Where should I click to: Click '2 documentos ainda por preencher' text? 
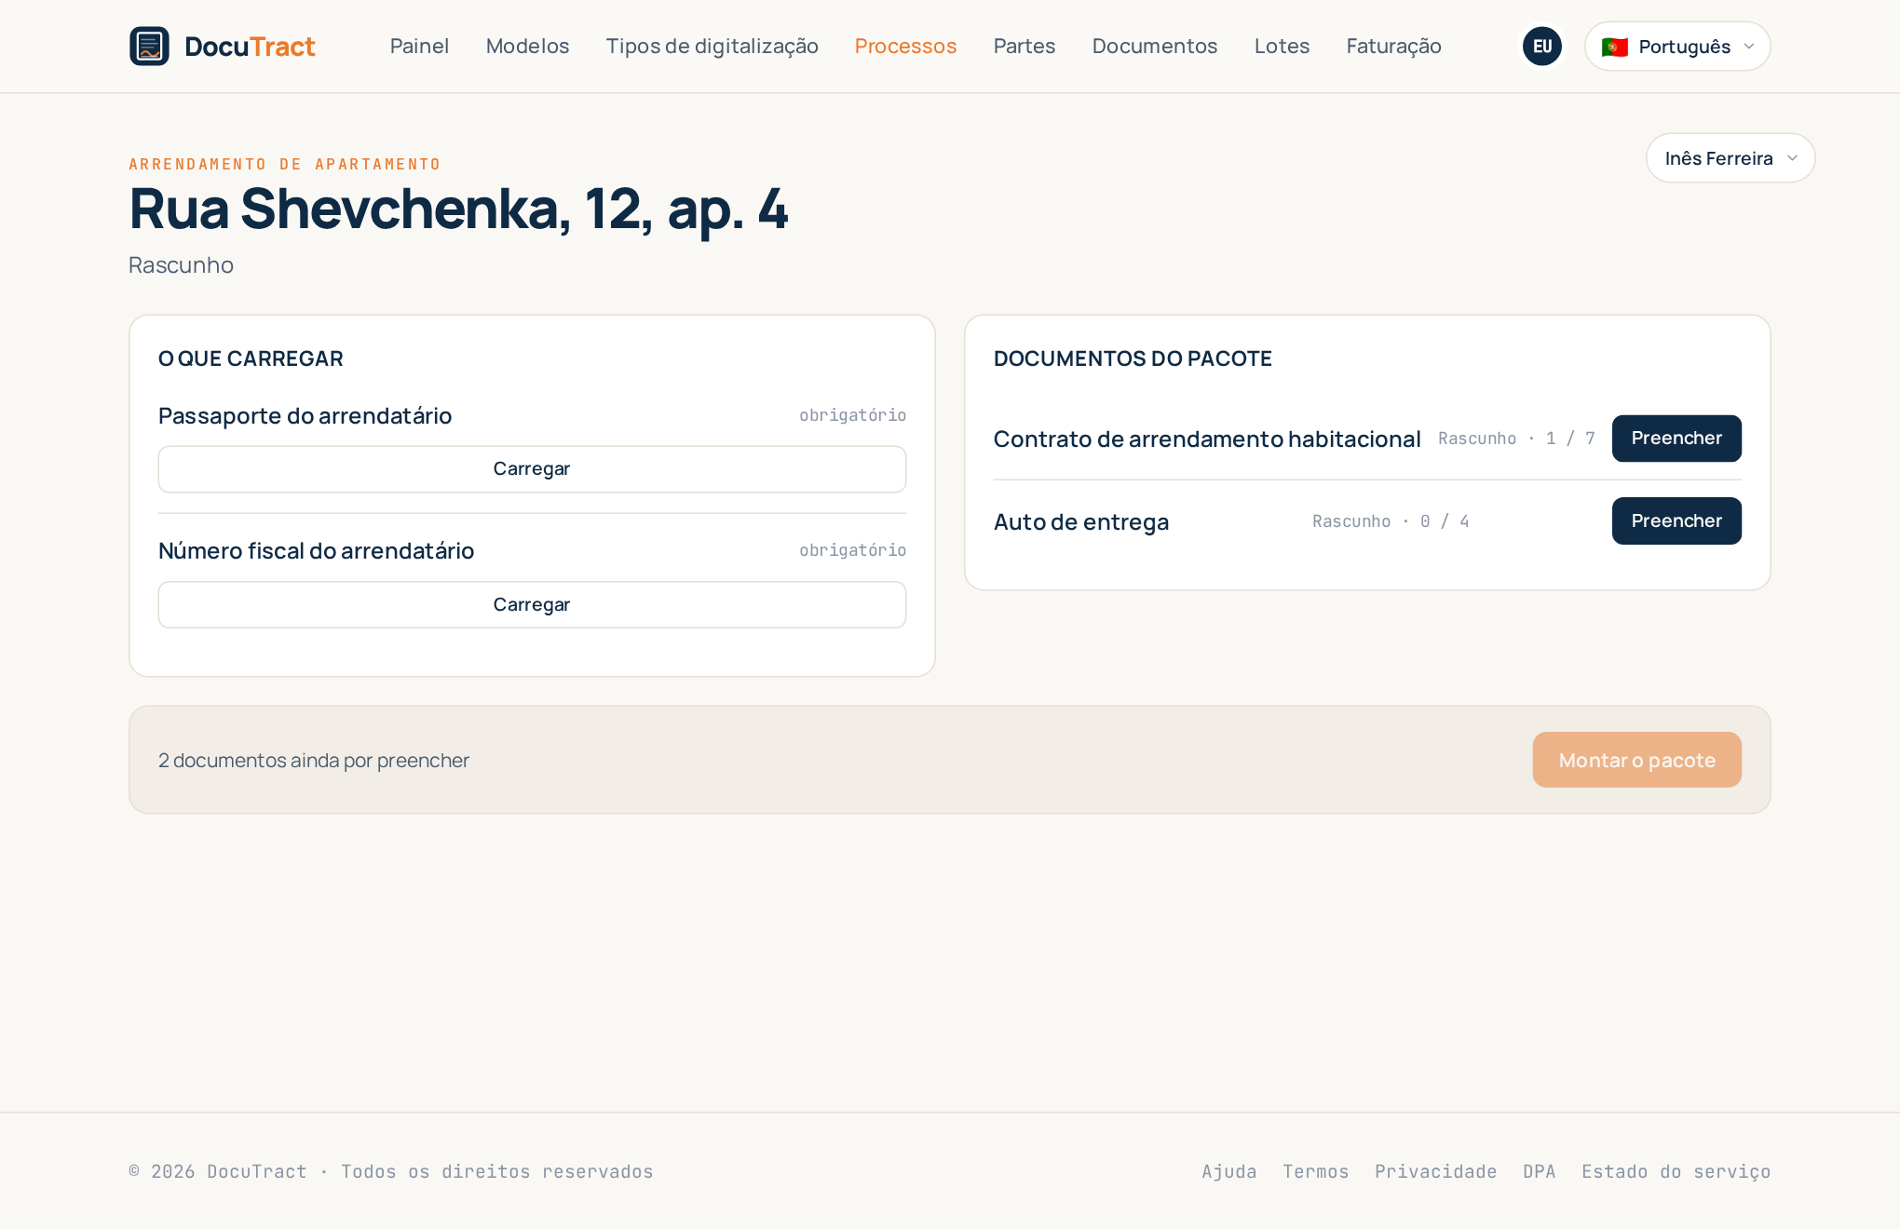(313, 761)
